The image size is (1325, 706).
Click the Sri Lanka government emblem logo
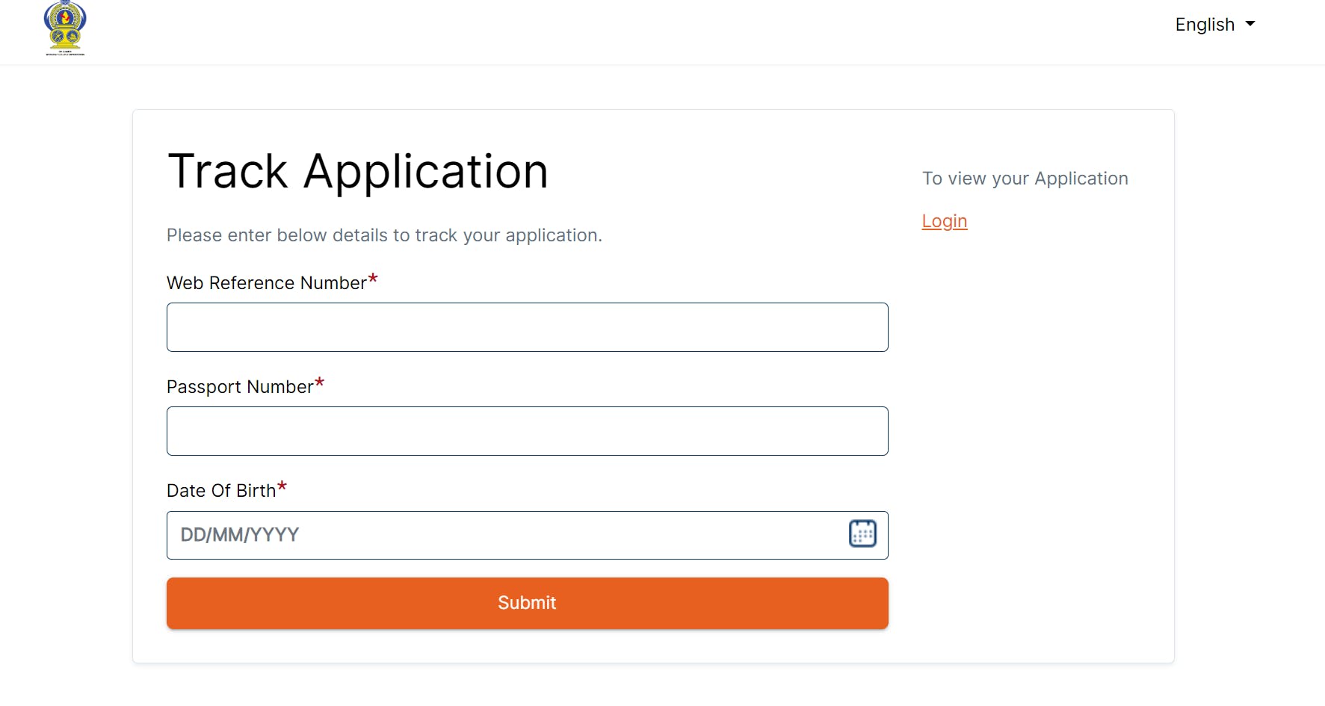coord(64,30)
